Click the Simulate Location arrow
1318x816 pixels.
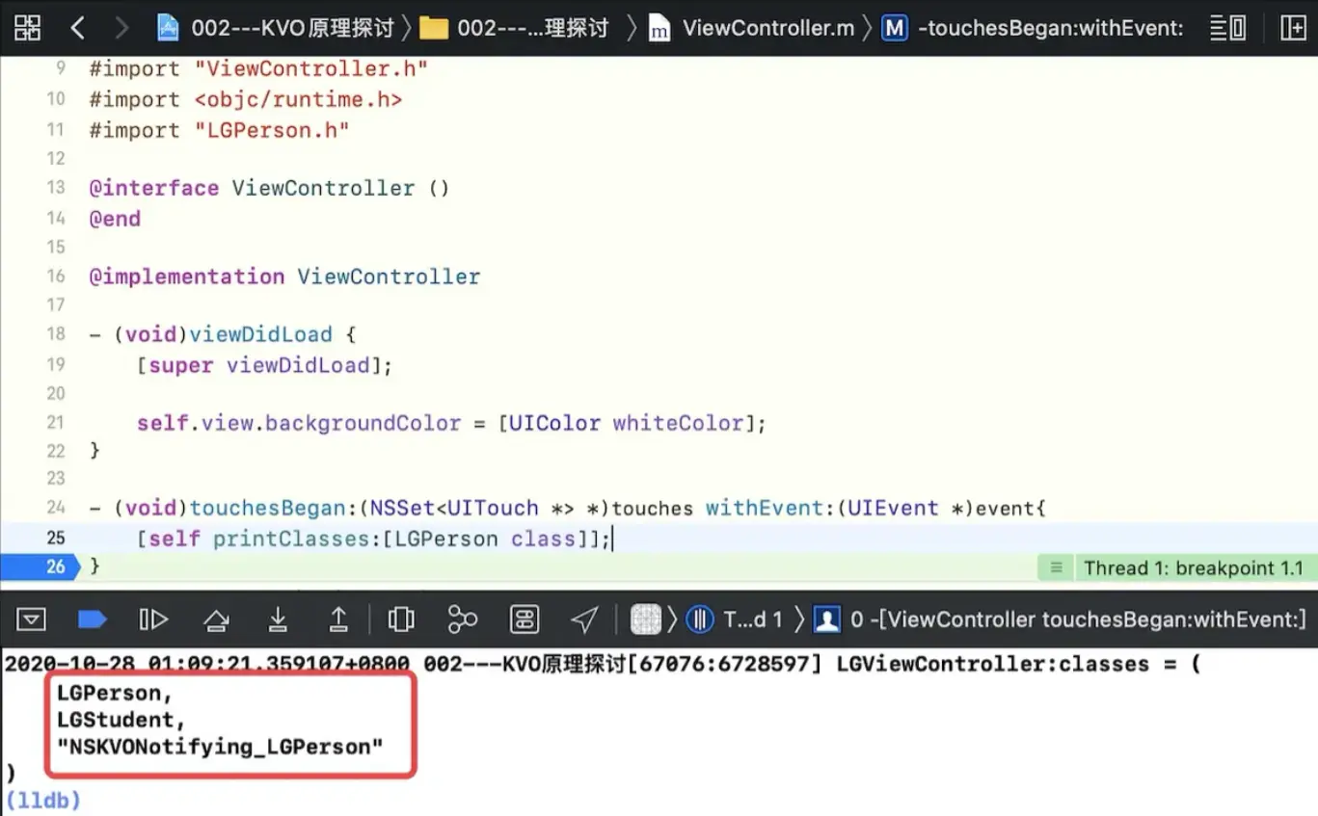click(584, 619)
